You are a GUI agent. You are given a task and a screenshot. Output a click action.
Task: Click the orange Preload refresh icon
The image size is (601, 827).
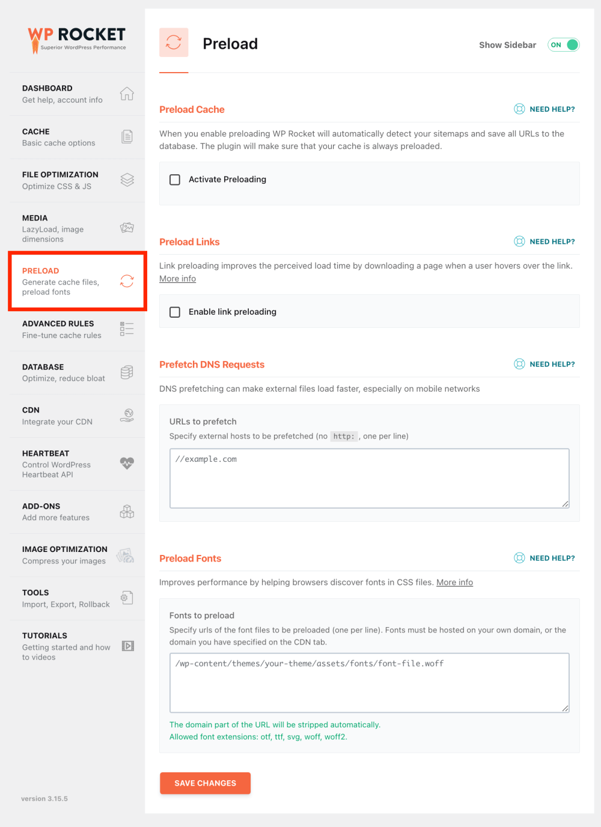pyautogui.click(x=127, y=280)
